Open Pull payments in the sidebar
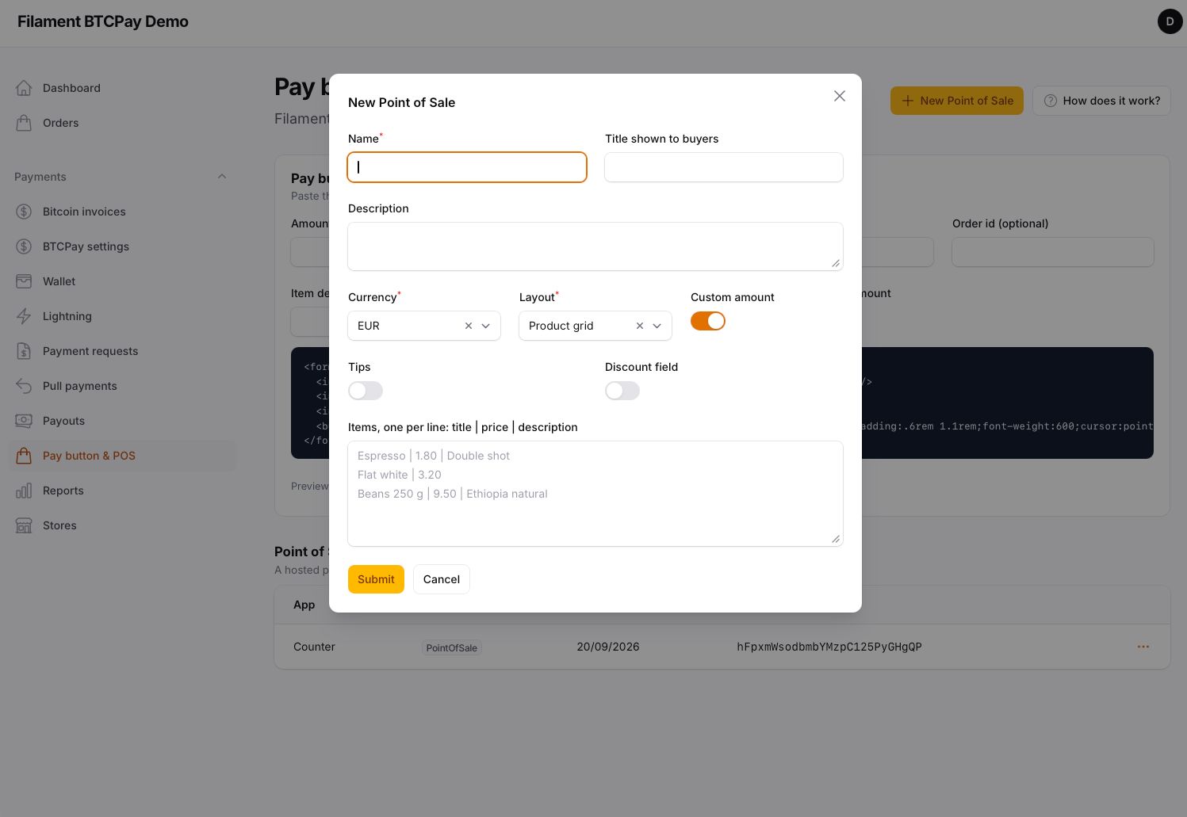This screenshot has width=1187, height=817. pos(122,386)
